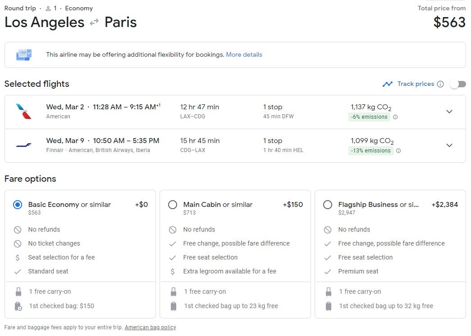This screenshot has width=471, height=336.
Task: Open info icon beside -13% emissions
Action: pyautogui.click(x=398, y=151)
